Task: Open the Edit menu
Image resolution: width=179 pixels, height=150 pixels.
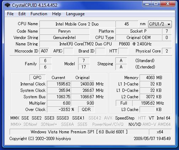Action: (x=22, y=14)
